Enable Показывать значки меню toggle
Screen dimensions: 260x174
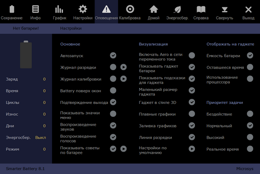pyautogui.click(x=113, y=114)
